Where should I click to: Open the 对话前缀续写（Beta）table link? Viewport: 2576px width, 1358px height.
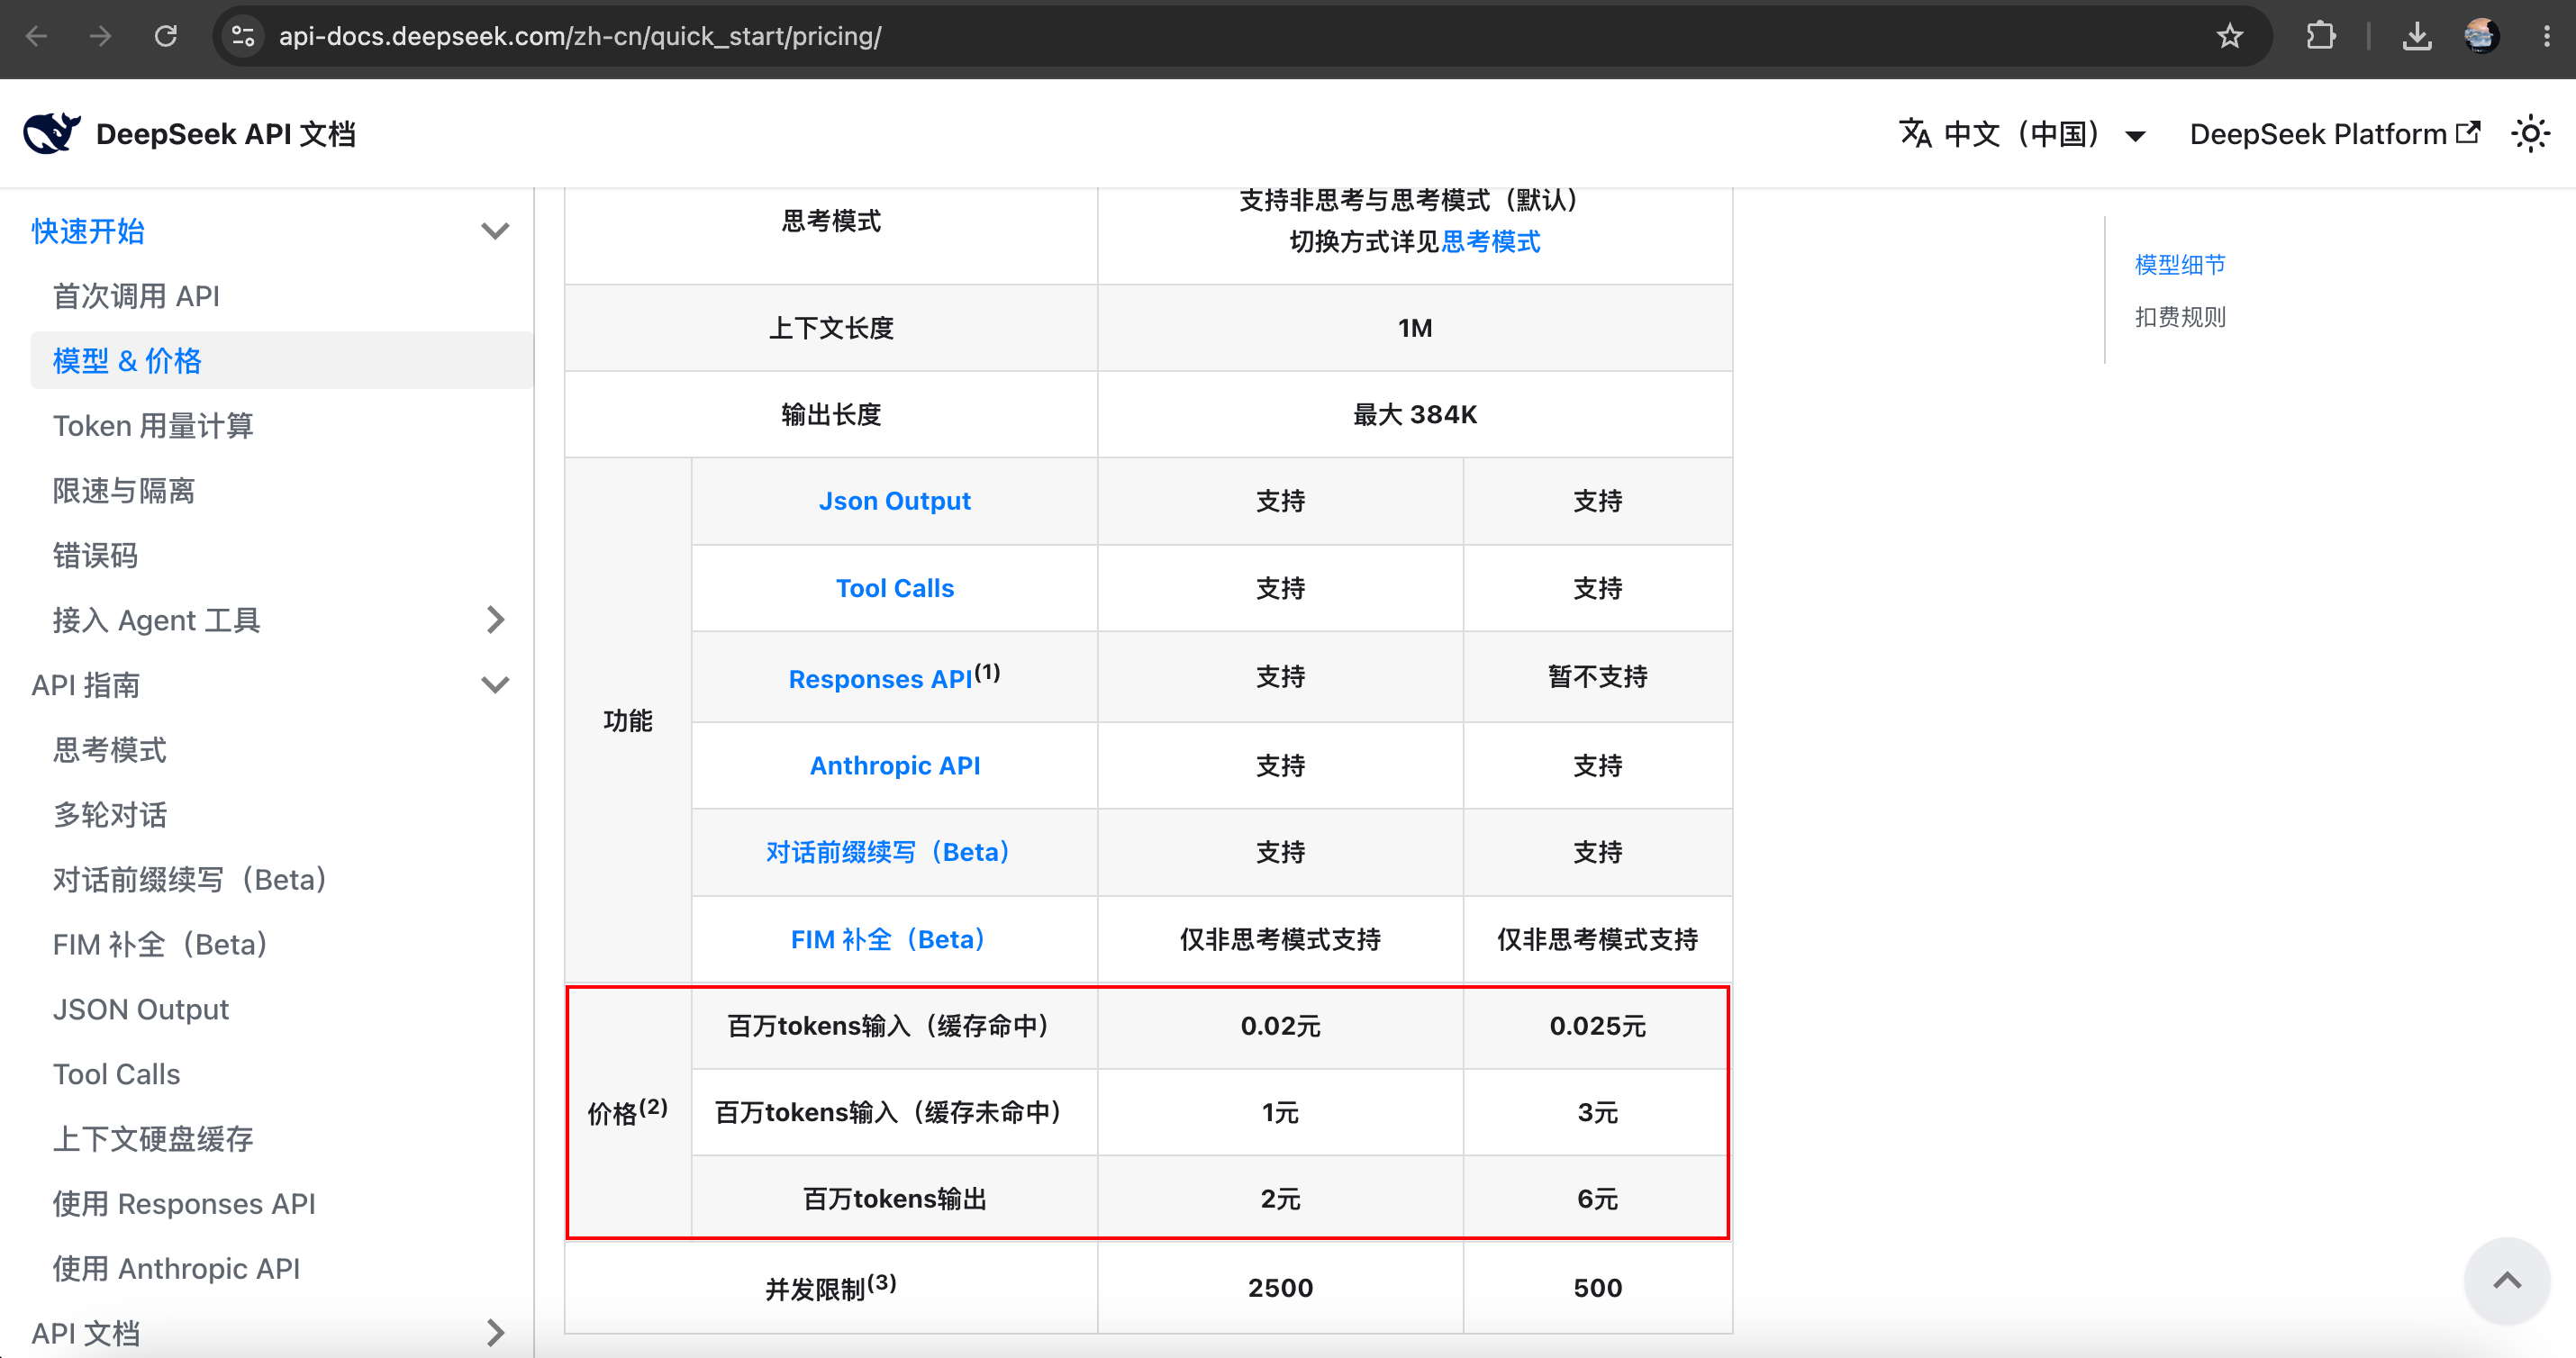click(888, 852)
